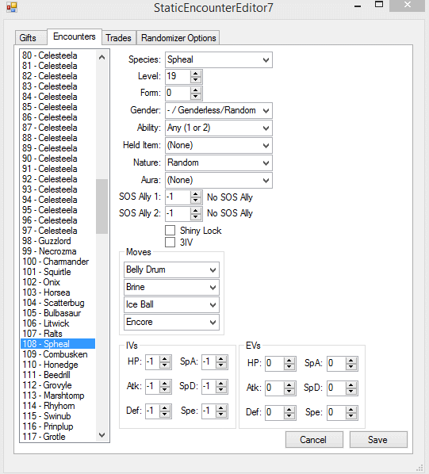Decrease the Form stepper value
Image resolution: width=429 pixels, height=474 pixels.
coord(196,97)
